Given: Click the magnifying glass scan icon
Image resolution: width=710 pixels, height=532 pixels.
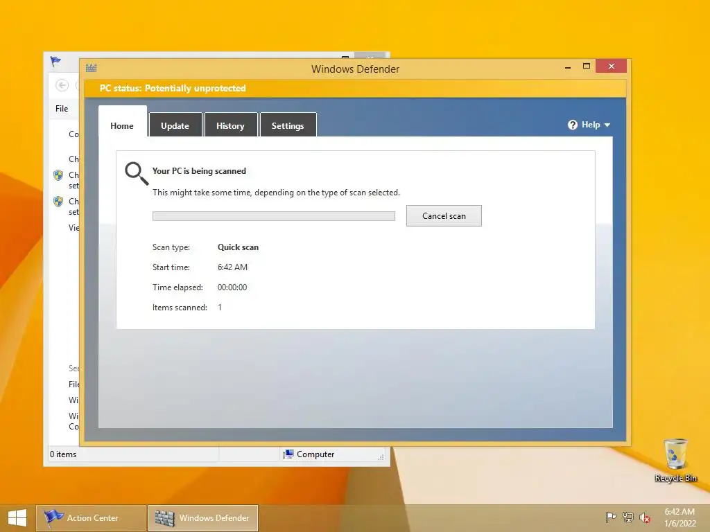Looking at the screenshot, I should coord(137,173).
